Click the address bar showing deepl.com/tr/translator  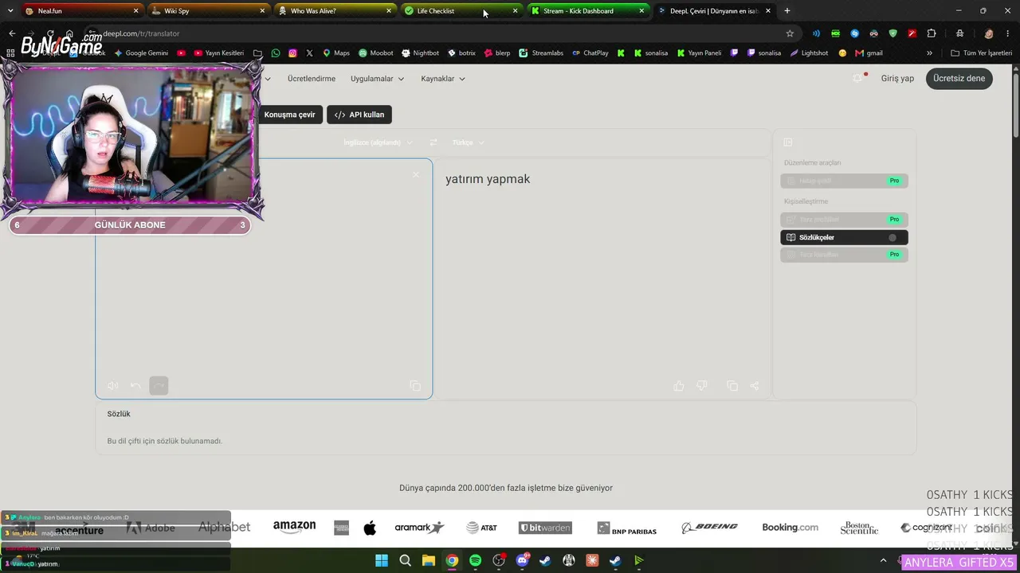tap(438, 33)
